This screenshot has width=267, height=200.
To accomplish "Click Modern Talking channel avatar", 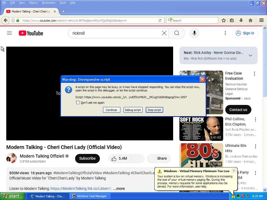I will pyautogui.click(x=11, y=158).
